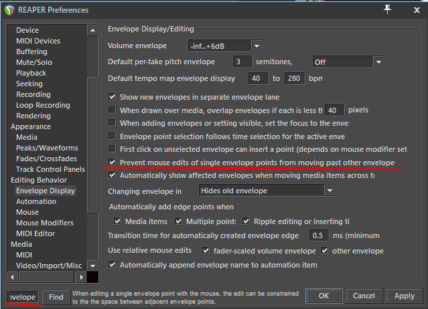Image resolution: width=428 pixels, height=309 pixels.
Task: Select Appearance category in the tree
Action: pos(31,126)
